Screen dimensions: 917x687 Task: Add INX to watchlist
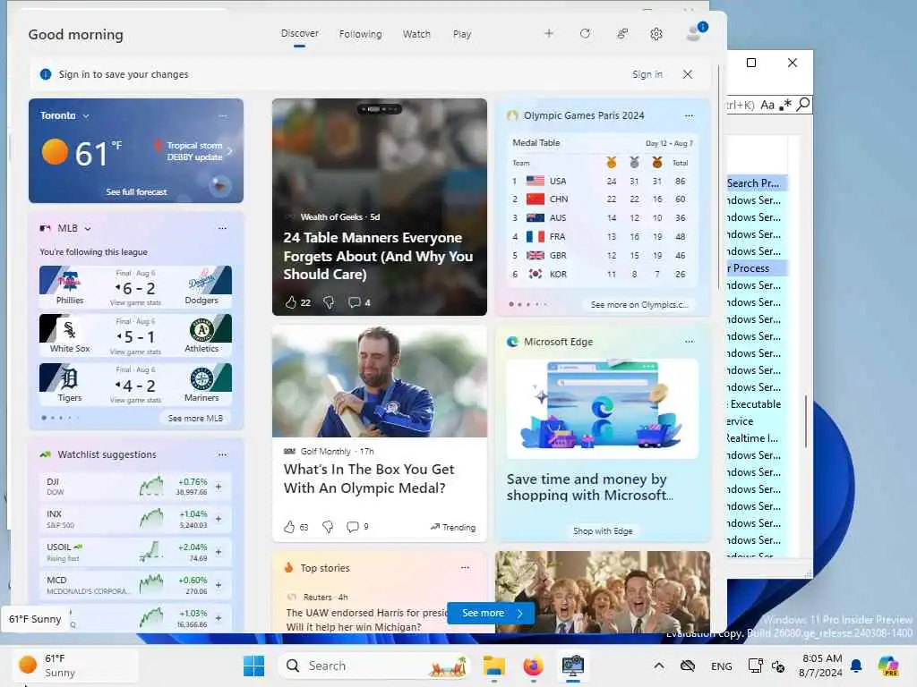tap(219, 519)
